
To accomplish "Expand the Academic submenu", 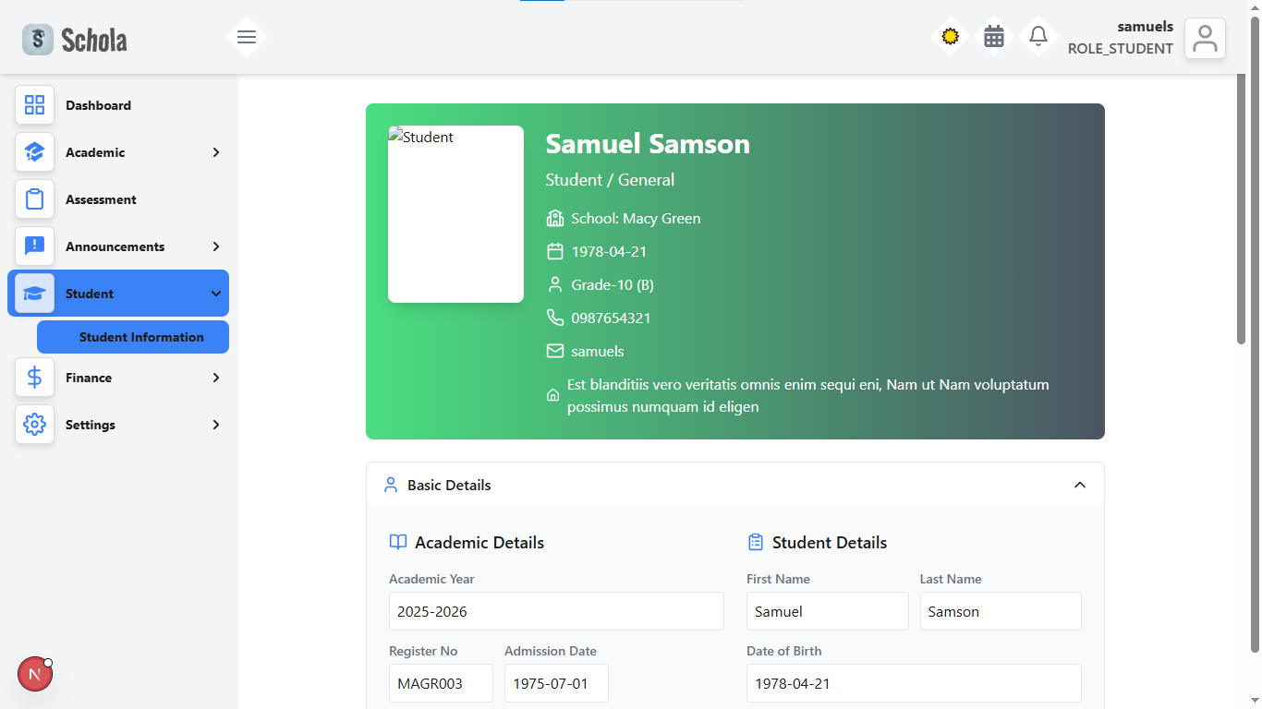I will (x=214, y=152).
